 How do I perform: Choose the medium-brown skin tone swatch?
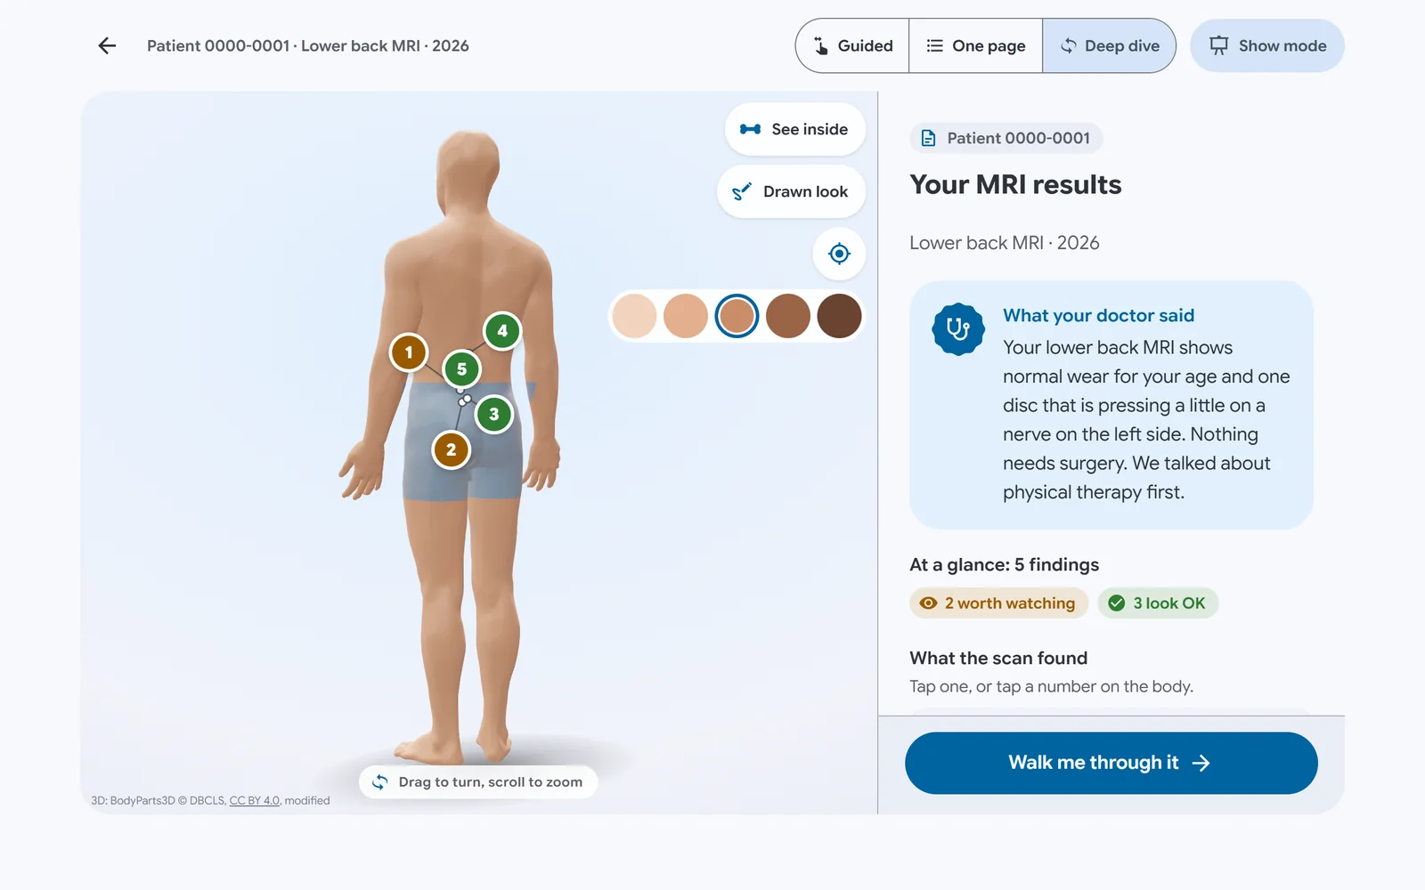pyautogui.click(x=788, y=316)
